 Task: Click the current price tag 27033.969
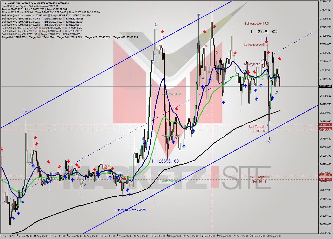pos(325,86)
